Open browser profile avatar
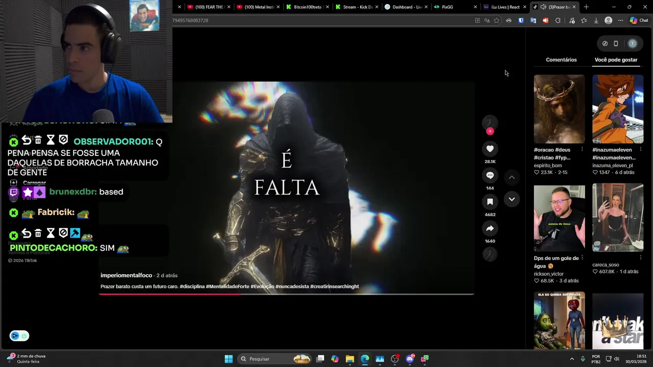The height and width of the screenshot is (367, 653). (x=608, y=20)
